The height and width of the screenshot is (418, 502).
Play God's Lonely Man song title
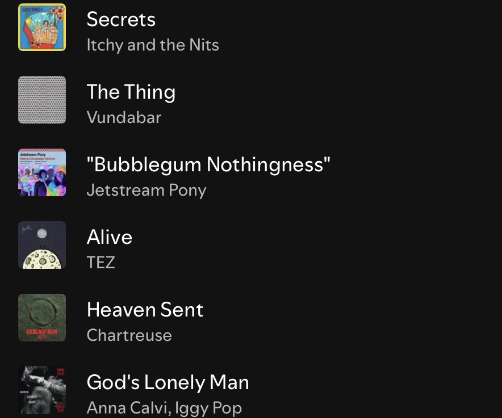tap(168, 382)
